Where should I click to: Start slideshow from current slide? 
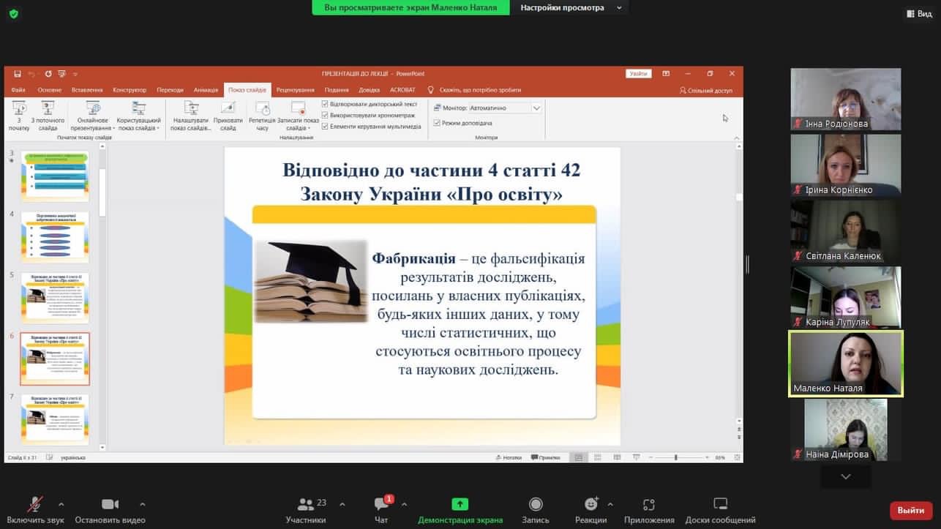tap(48, 116)
